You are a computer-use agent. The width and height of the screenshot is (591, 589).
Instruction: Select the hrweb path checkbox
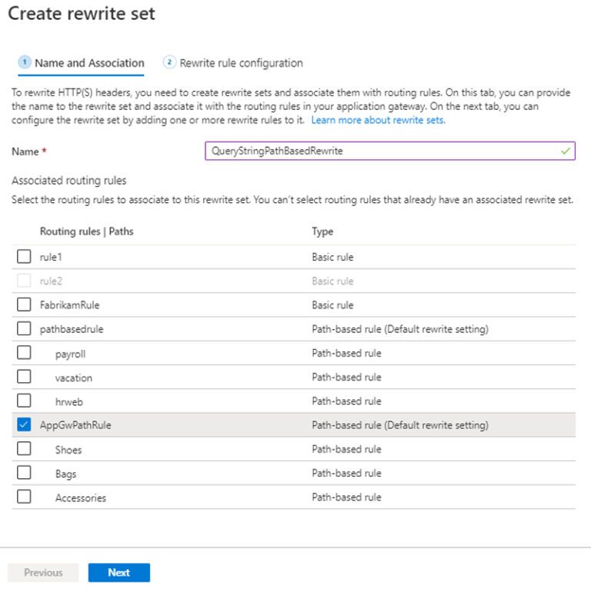coord(24,401)
